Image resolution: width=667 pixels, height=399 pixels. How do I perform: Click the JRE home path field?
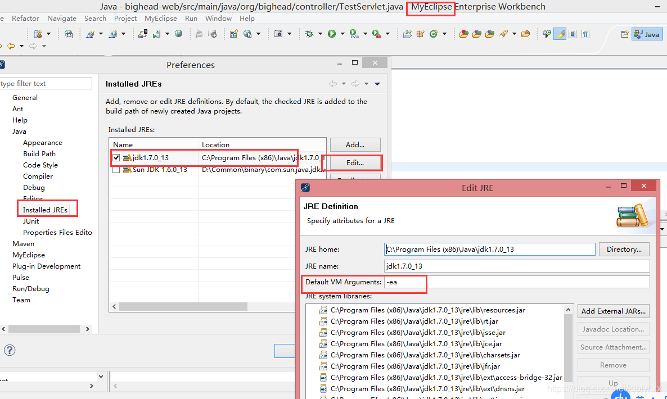[489, 249]
